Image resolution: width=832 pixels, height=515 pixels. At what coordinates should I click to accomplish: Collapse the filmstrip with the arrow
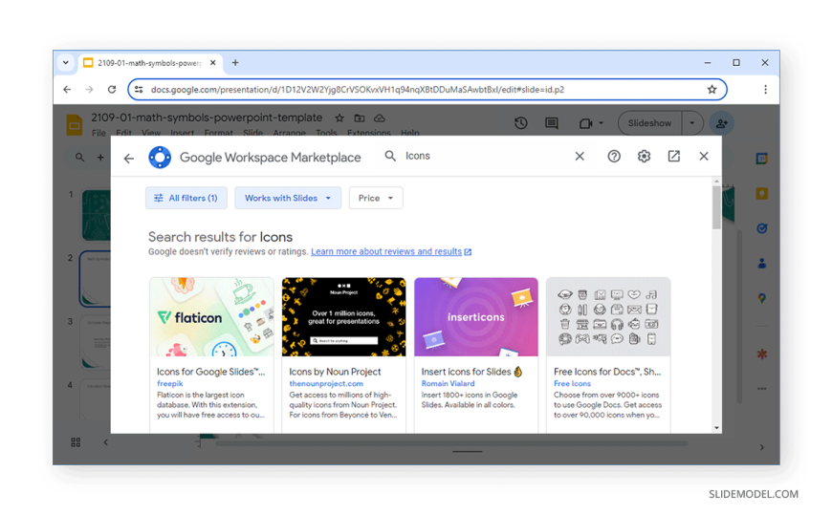pos(105,442)
